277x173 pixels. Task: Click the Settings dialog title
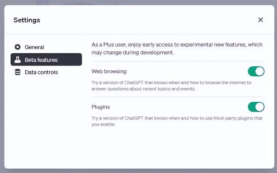27,20
